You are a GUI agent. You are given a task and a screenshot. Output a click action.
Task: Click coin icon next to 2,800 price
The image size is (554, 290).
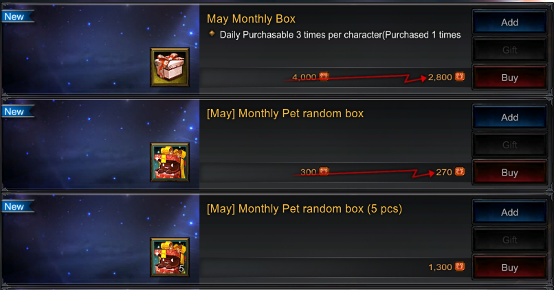point(459,77)
